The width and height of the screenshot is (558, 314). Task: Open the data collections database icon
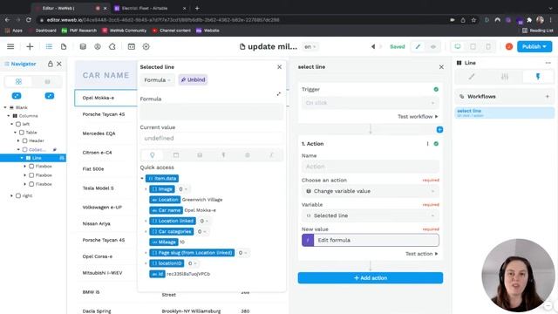pos(83,46)
